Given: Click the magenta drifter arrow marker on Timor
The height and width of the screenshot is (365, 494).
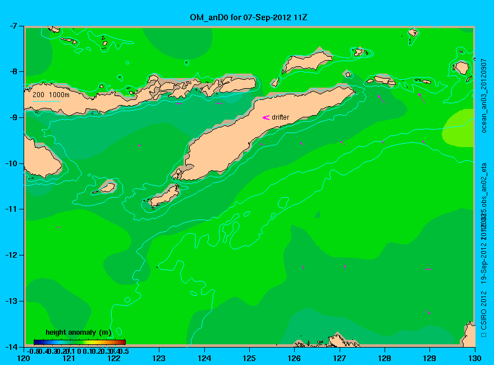Looking at the screenshot, I should pos(266,117).
